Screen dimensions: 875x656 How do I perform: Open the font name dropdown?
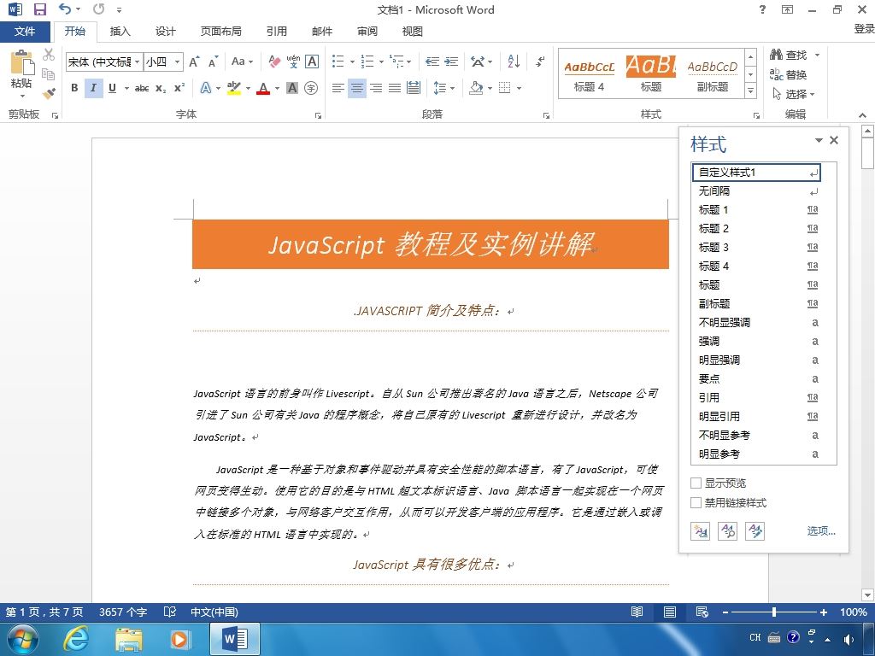[x=138, y=61]
